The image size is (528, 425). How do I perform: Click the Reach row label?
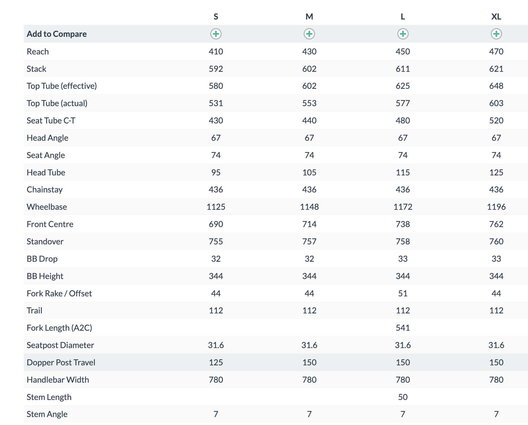pos(38,51)
